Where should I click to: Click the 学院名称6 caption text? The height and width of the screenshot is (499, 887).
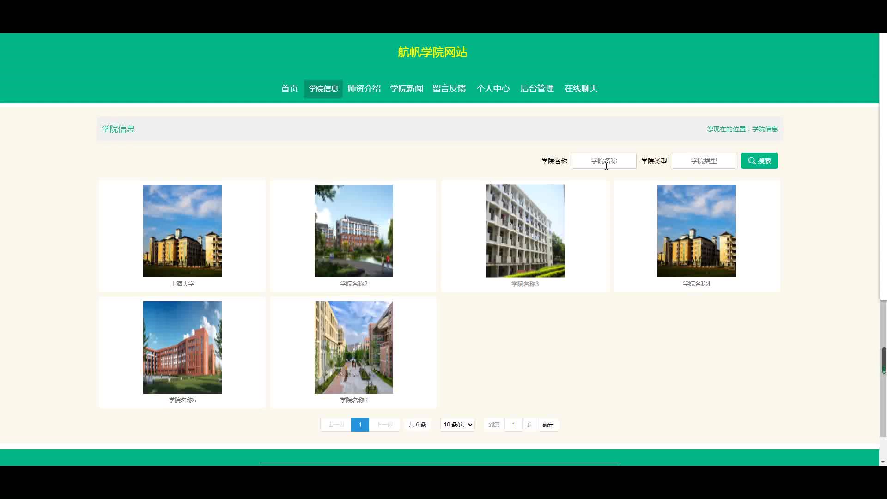tap(354, 400)
